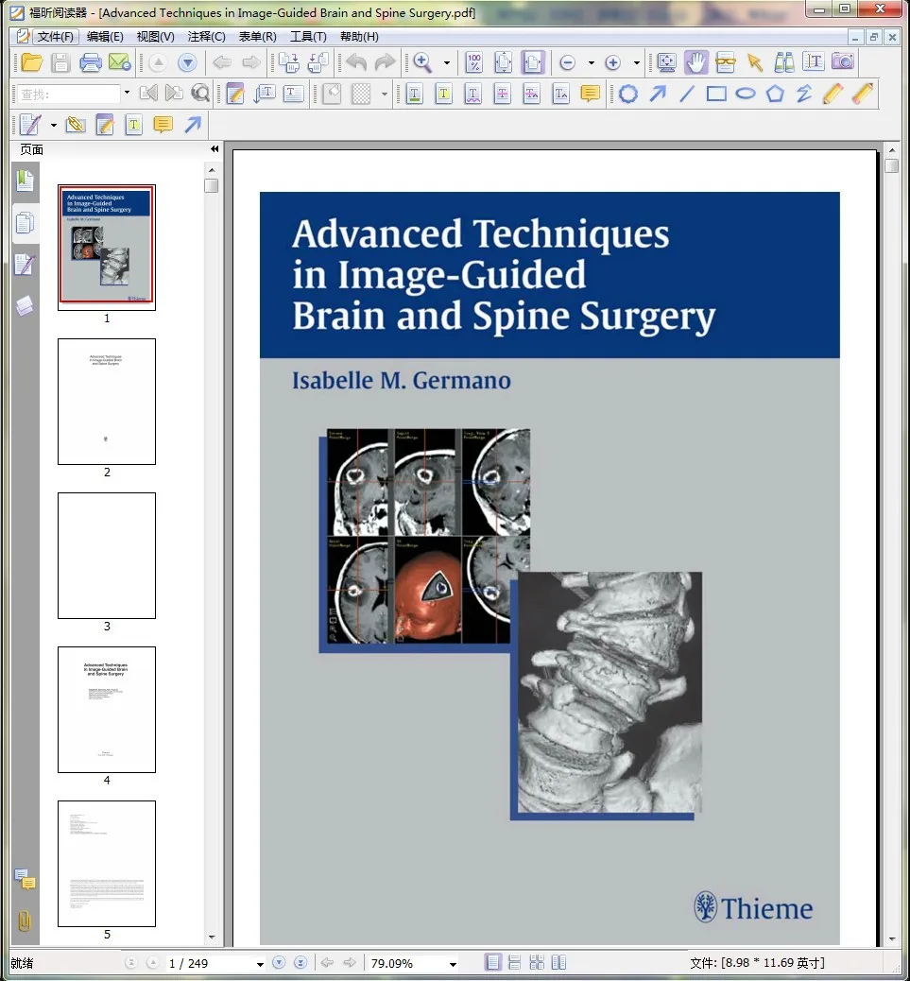
Task: Select the rectangle drawing tool
Action: [x=716, y=95]
